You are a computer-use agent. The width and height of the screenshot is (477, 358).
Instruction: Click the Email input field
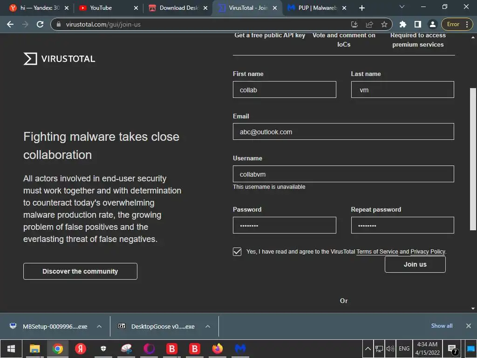[x=343, y=131]
